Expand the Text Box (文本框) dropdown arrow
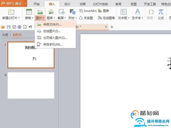The width and height of the screenshot is (171, 128). (129, 18)
